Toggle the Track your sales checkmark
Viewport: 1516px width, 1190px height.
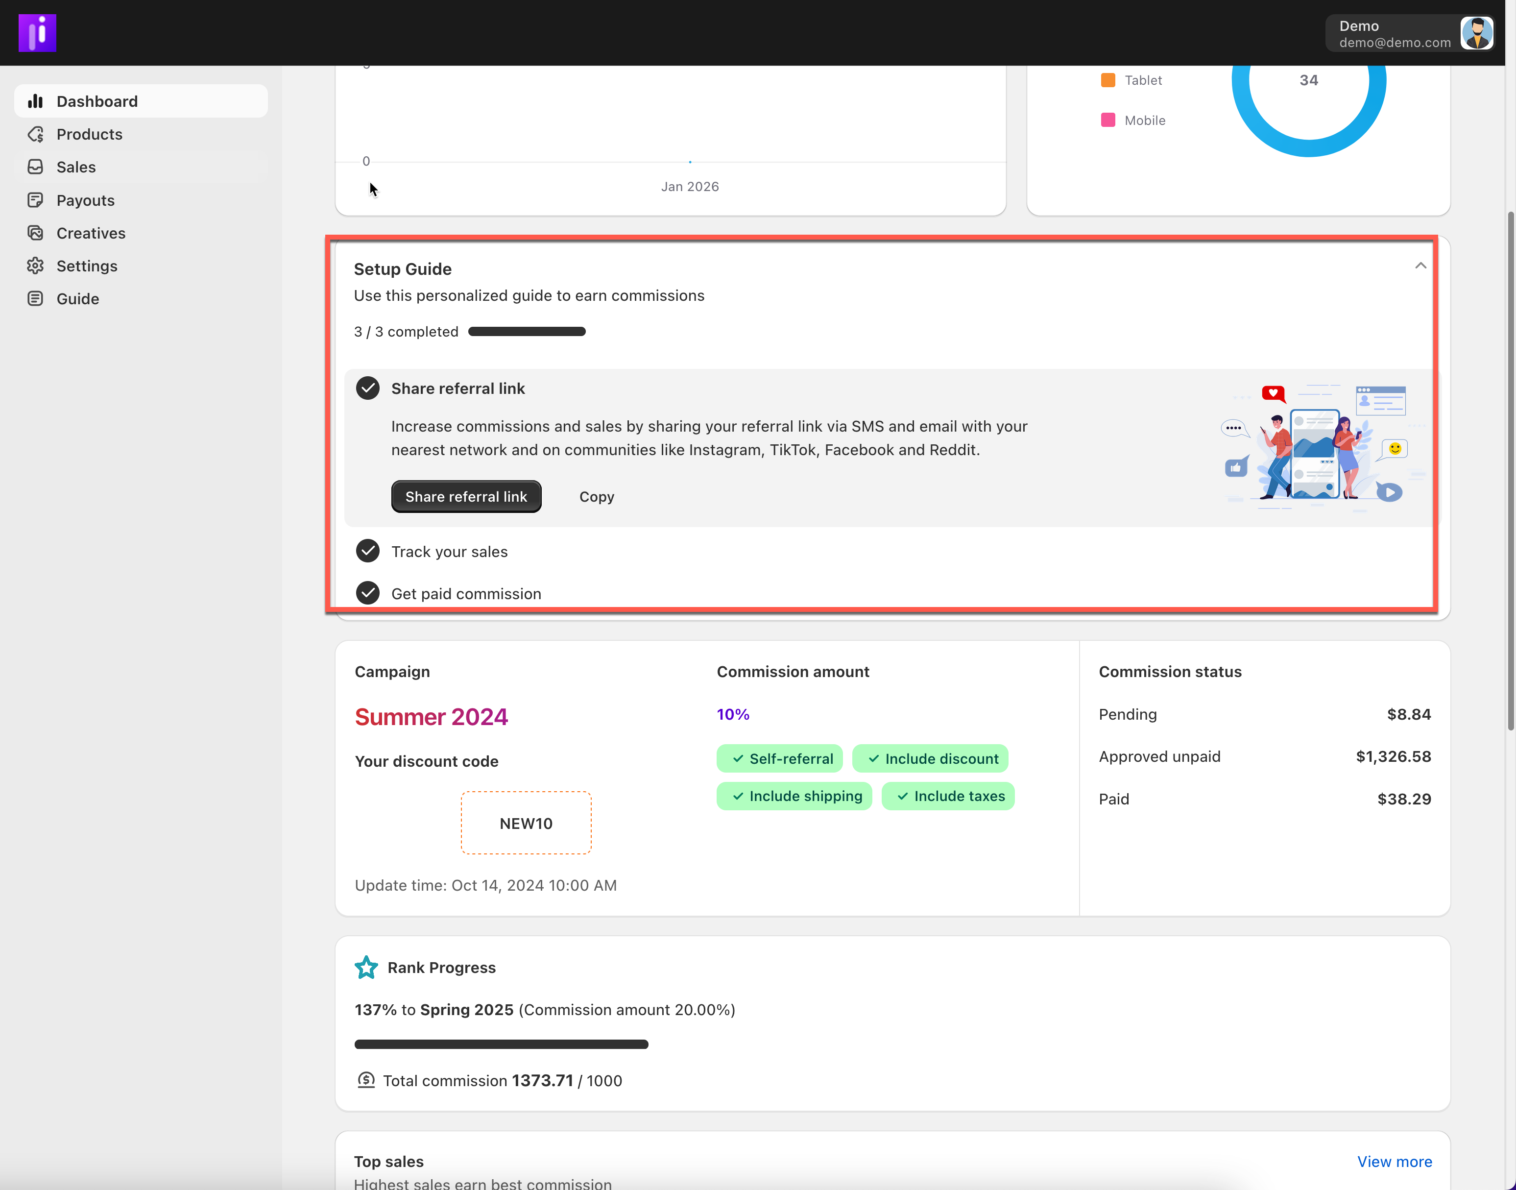click(367, 551)
